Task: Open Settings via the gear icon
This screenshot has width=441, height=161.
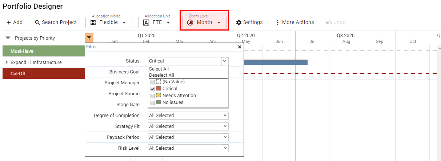Action: coord(239,23)
